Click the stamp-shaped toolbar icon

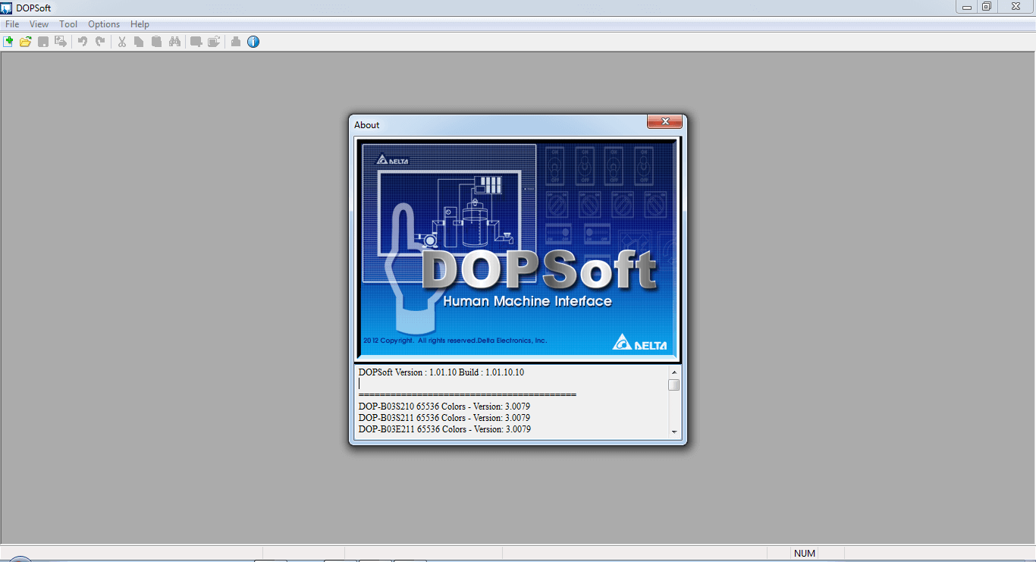click(x=236, y=42)
